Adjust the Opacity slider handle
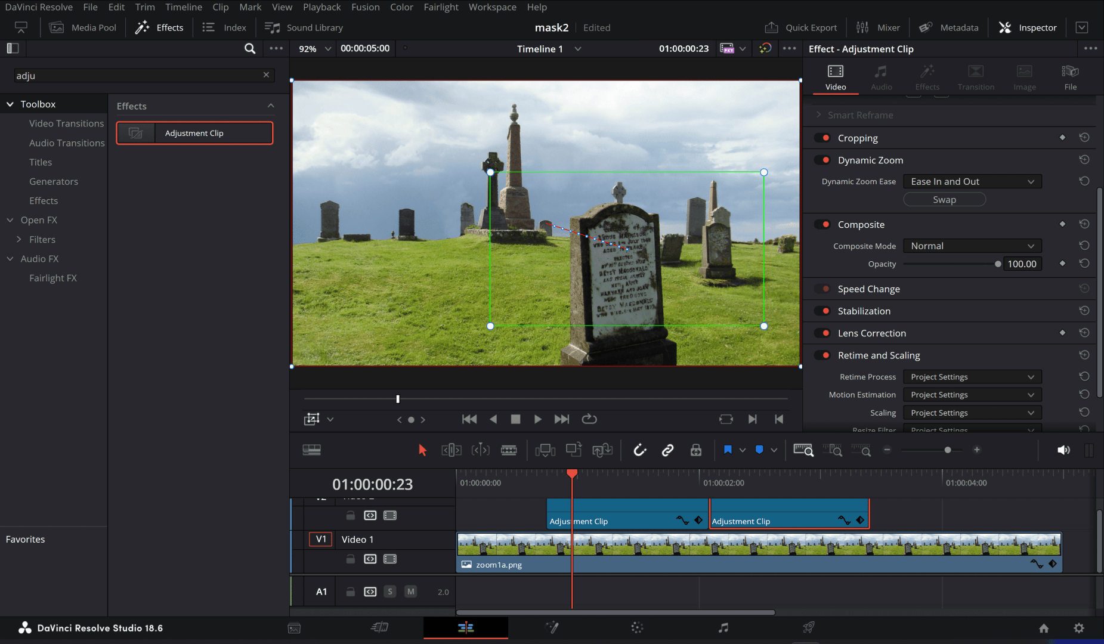The height and width of the screenshot is (644, 1104). [998, 264]
